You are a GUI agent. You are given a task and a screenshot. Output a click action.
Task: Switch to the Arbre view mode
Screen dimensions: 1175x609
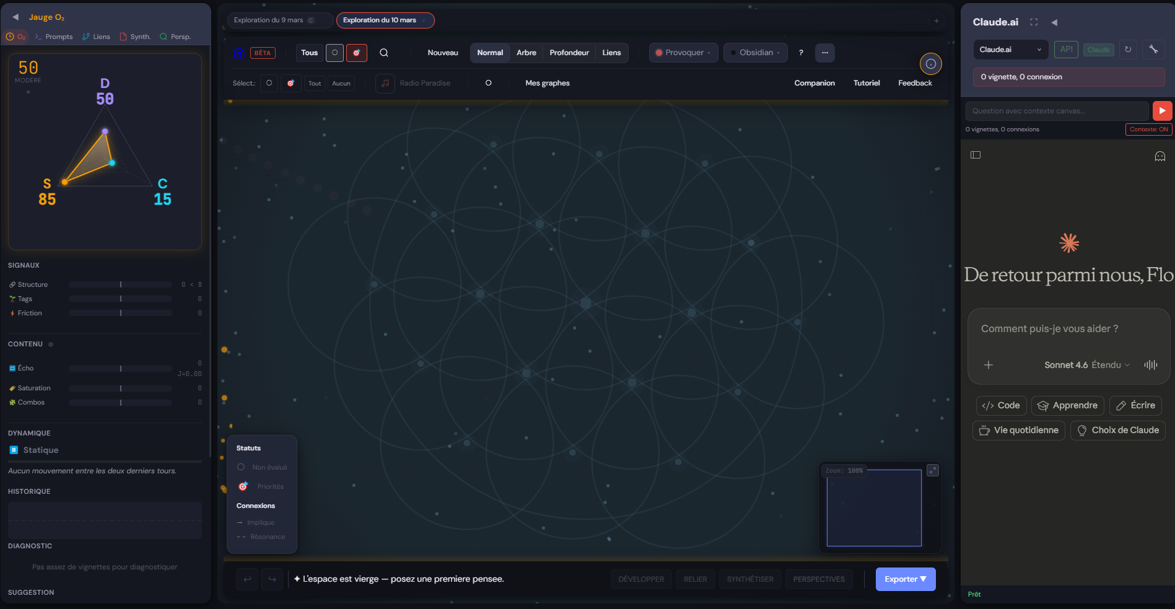click(x=526, y=53)
